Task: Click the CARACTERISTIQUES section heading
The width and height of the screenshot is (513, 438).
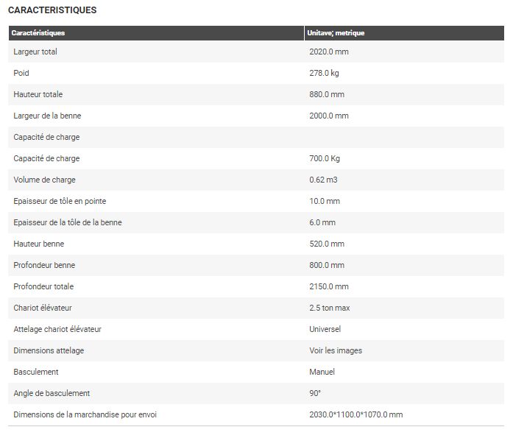Action: pos(52,10)
